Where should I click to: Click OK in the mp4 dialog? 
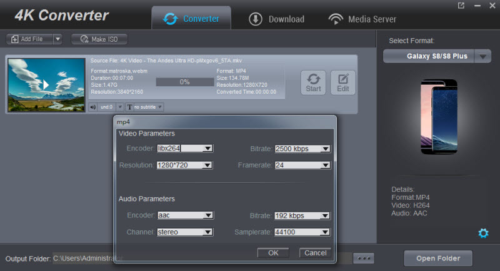(x=273, y=253)
